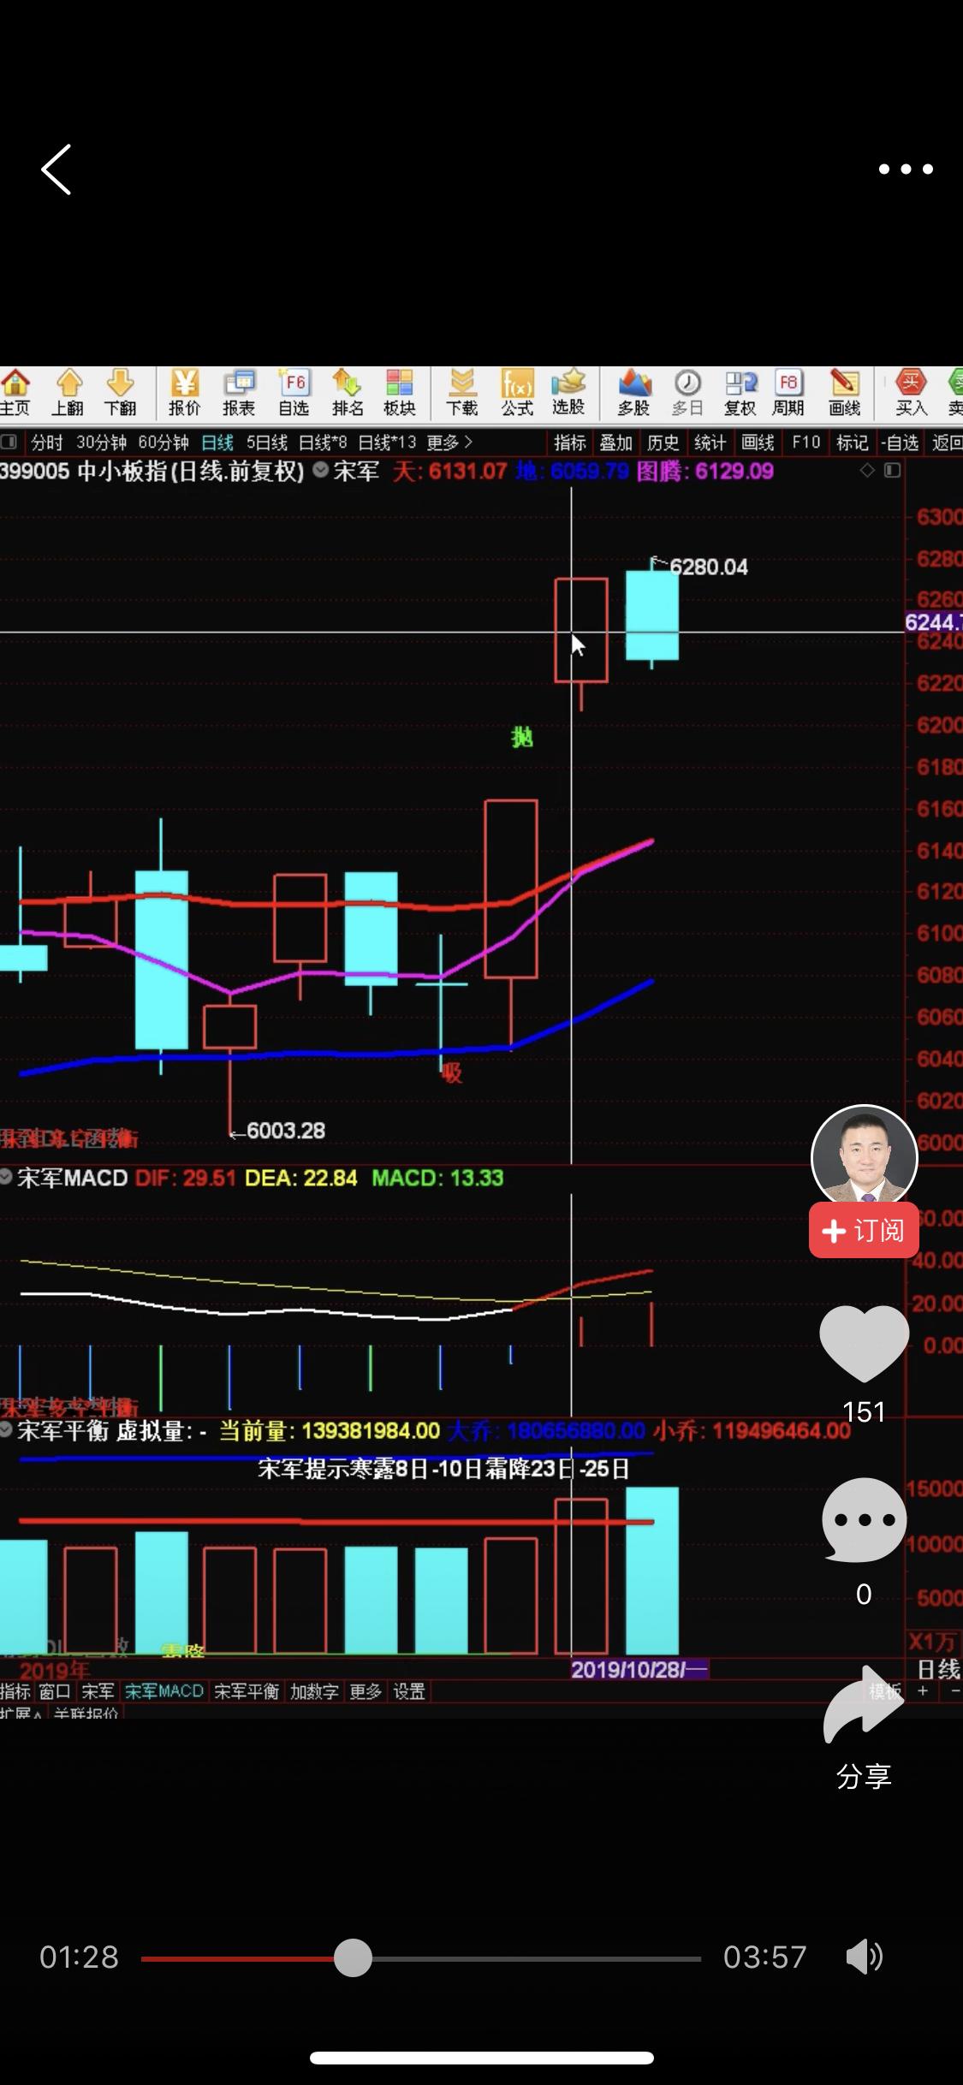Image resolution: width=963 pixels, height=2085 pixels.
Task: Open the 多股 multi-stock icon
Action: click(x=634, y=393)
